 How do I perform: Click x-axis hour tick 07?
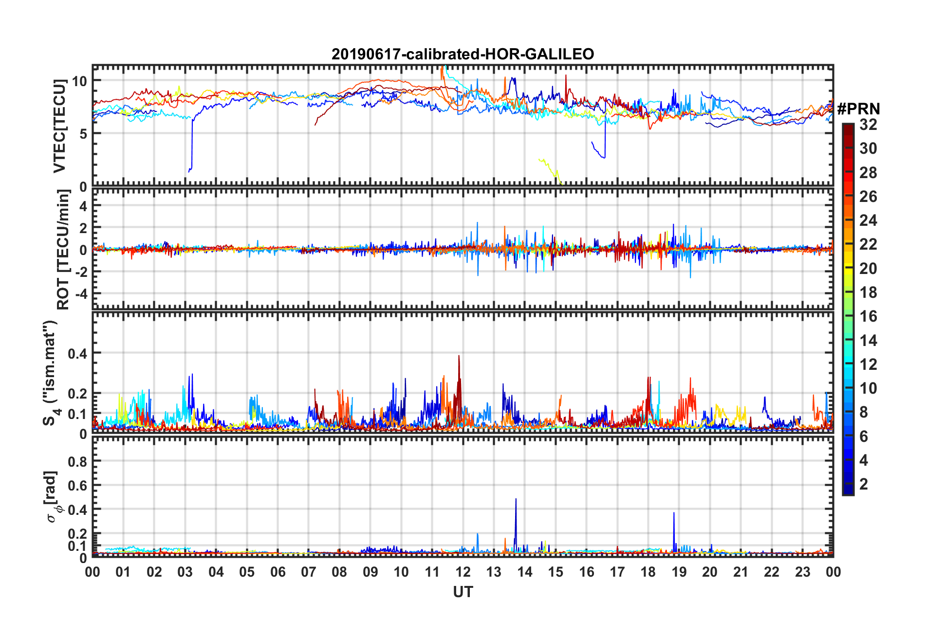(309, 572)
